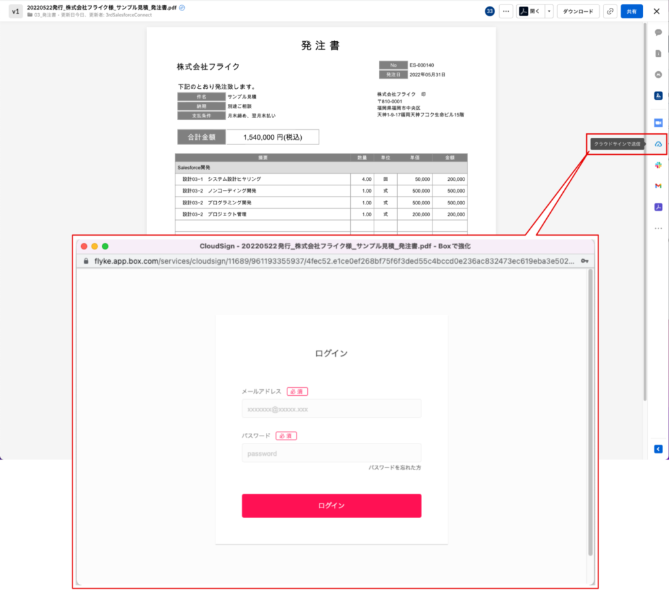Screen dimensions: 669x593
Task: Focus the パスワード input field
Action: (x=331, y=453)
